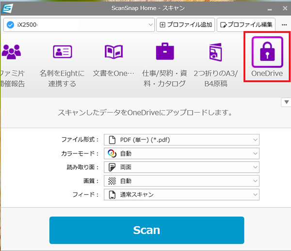
Task: Click the スキャンしたデータをOneDriveにアップロードします description text
Action: 145,113
